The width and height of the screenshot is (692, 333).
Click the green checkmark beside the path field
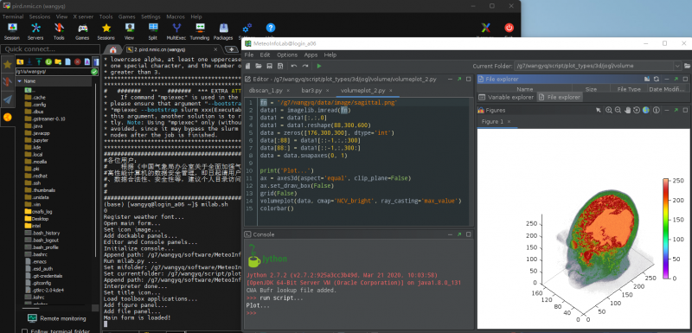click(x=94, y=72)
